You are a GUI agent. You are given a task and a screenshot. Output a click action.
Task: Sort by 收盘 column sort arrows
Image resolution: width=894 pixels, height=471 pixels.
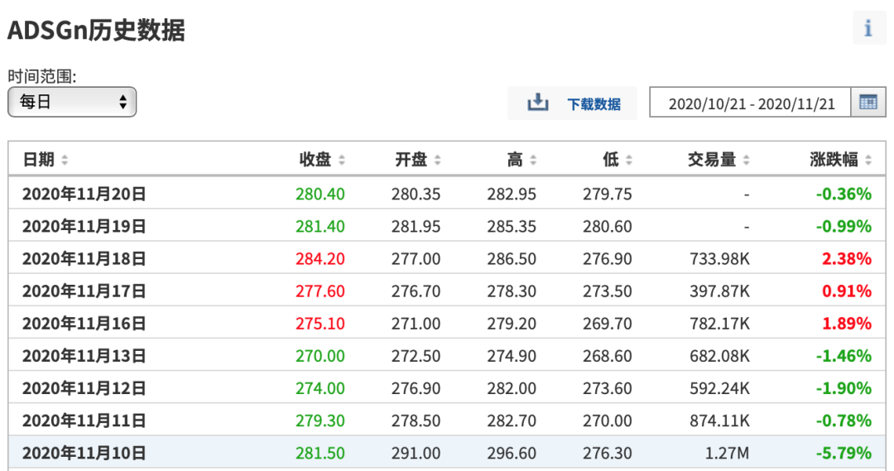(342, 160)
